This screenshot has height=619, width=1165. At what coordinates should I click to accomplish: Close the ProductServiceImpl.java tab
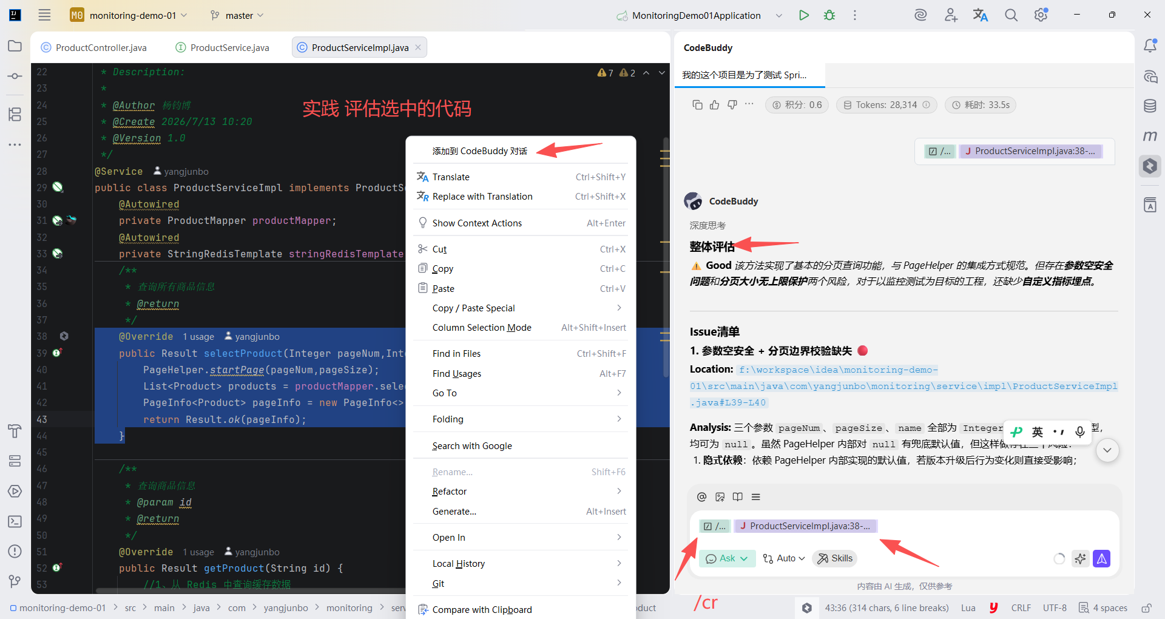click(x=418, y=47)
